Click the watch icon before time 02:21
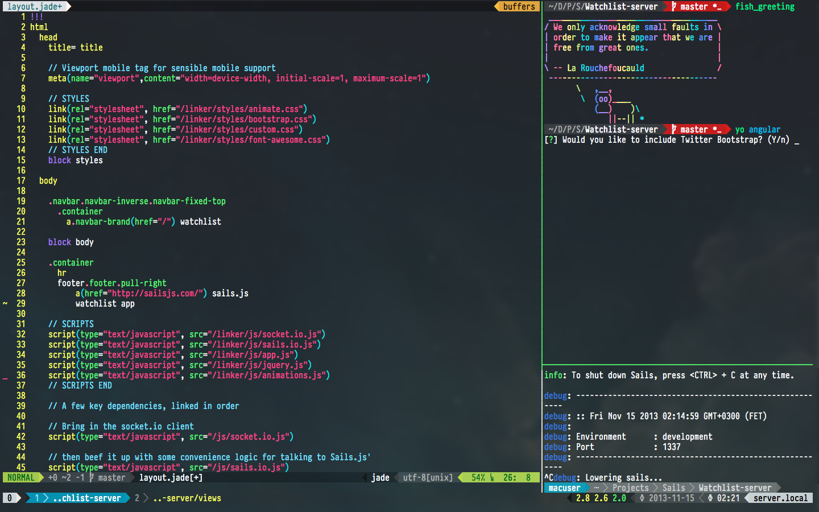 [x=710, y=498]
